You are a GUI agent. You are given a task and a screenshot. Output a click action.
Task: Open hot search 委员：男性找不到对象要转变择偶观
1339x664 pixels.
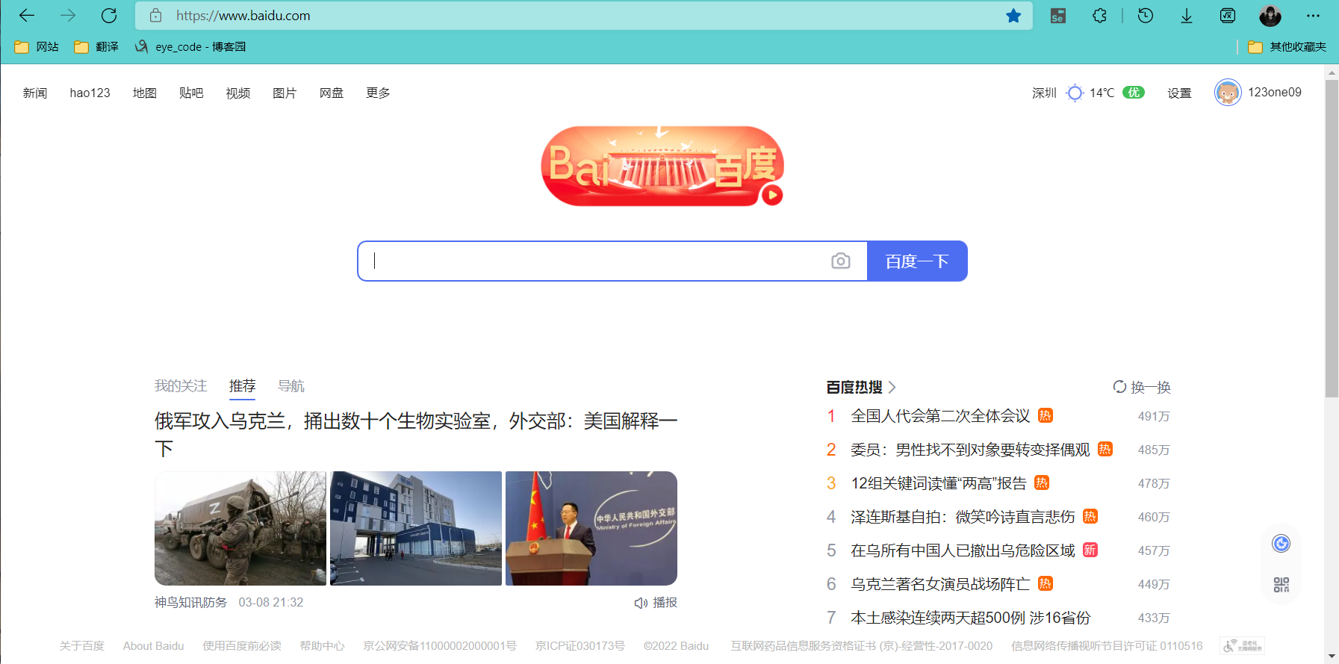pos(970,450)
